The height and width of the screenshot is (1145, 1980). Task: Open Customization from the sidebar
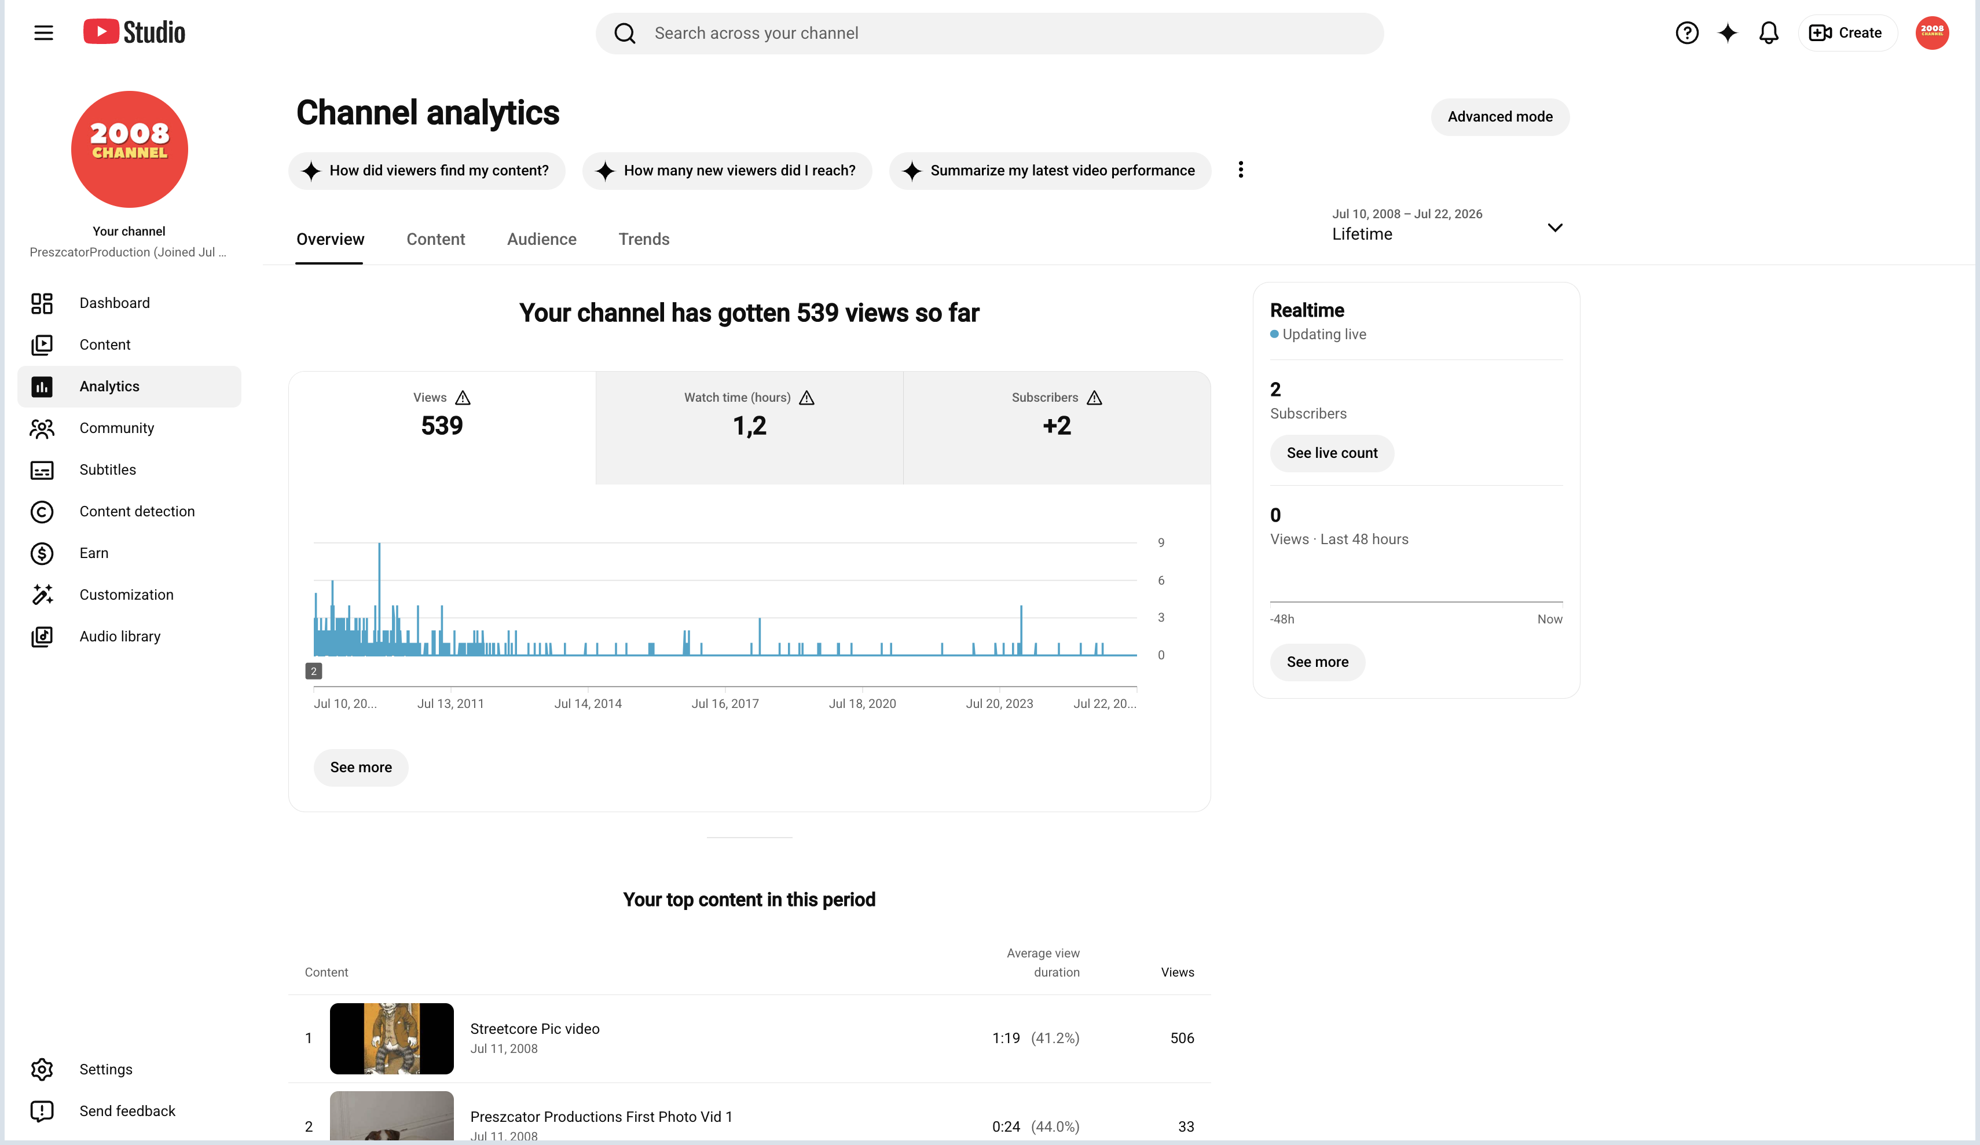point(129,595)
